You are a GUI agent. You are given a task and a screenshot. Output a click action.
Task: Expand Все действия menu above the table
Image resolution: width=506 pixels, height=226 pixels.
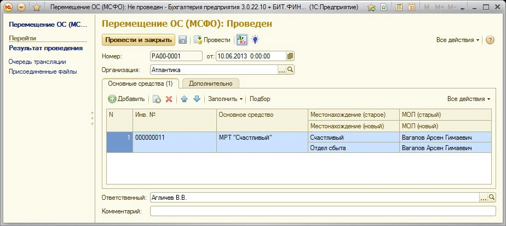[x=469, y=99]
